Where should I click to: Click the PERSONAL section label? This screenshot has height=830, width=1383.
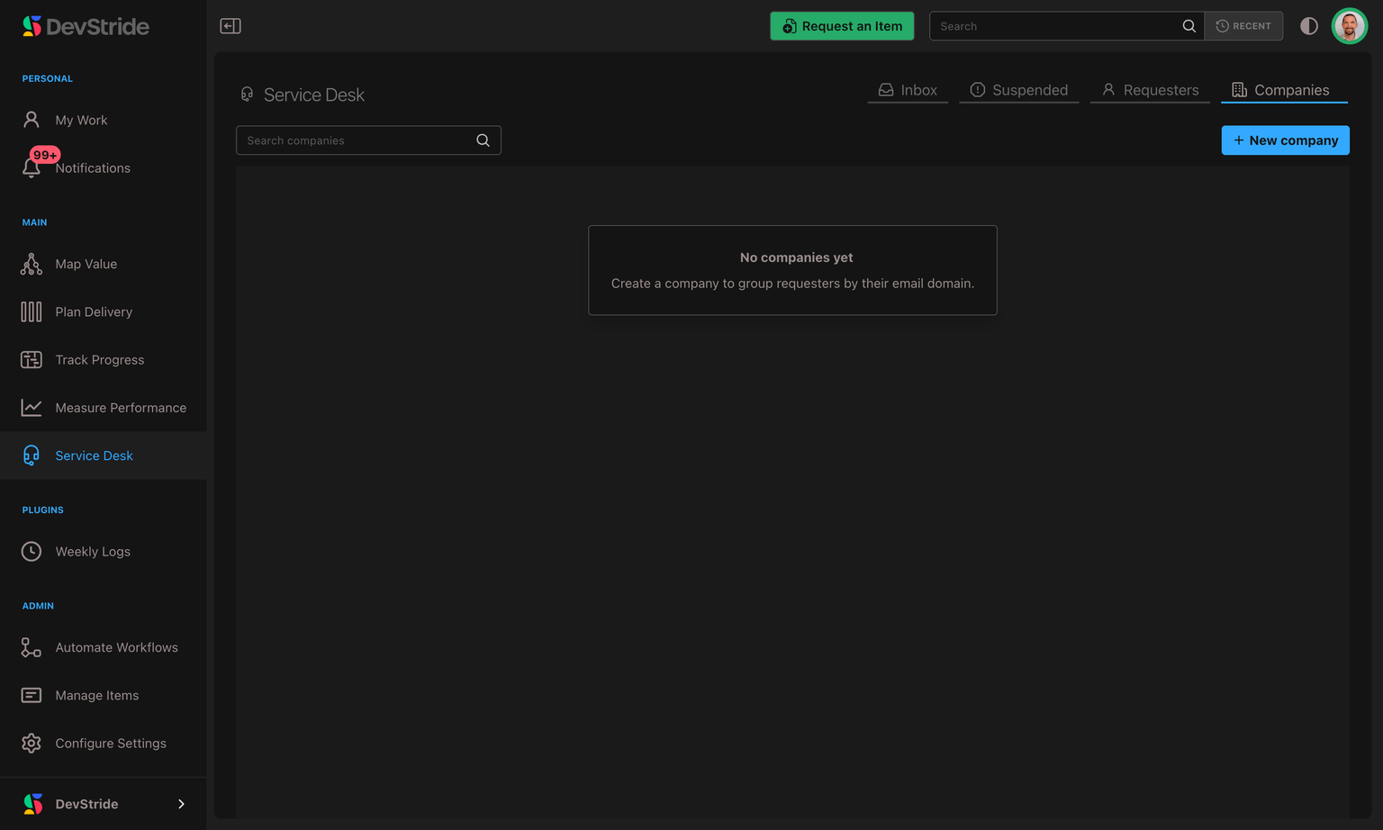pyautogui.click(x=48, y=78)
